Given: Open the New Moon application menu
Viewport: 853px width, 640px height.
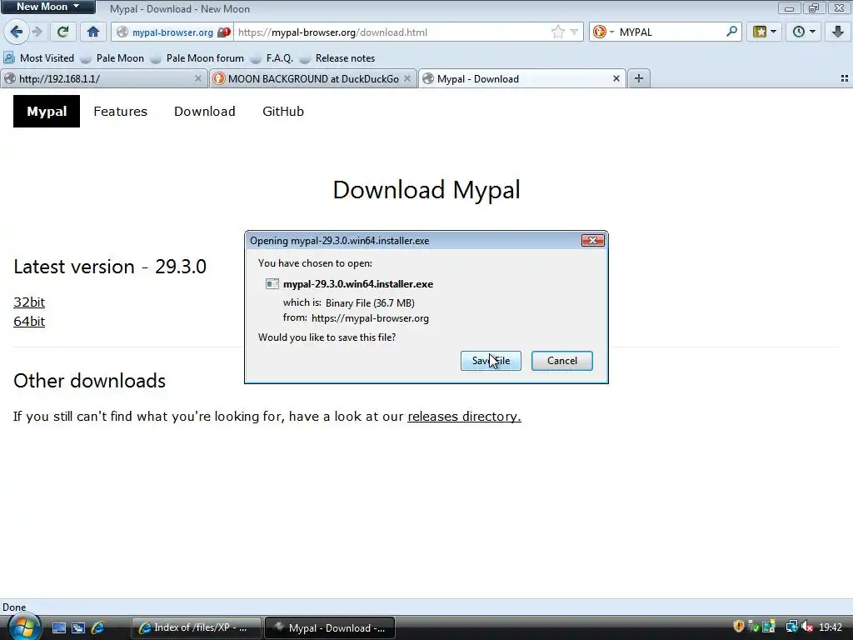Looking at the screenshot, I should (x=47, y=7).
